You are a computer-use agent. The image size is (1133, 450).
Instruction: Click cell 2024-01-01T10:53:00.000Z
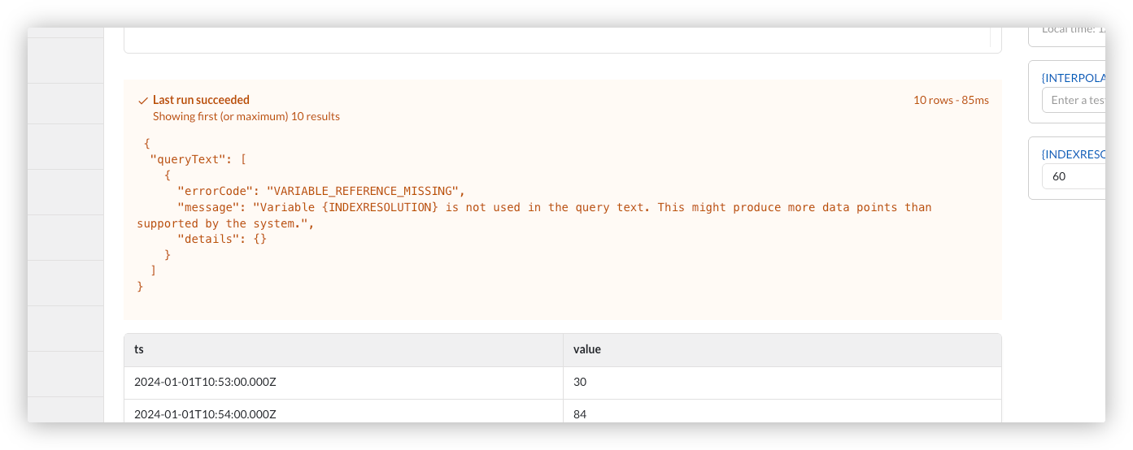343,383
